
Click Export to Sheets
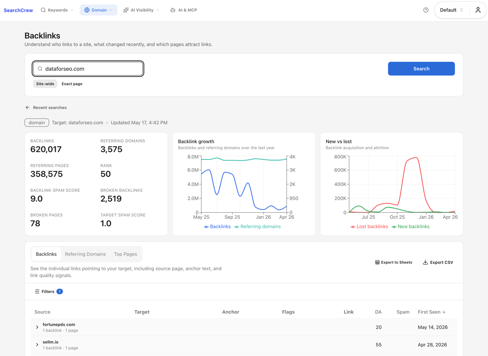pyautogui.click(x=393, y=262)
